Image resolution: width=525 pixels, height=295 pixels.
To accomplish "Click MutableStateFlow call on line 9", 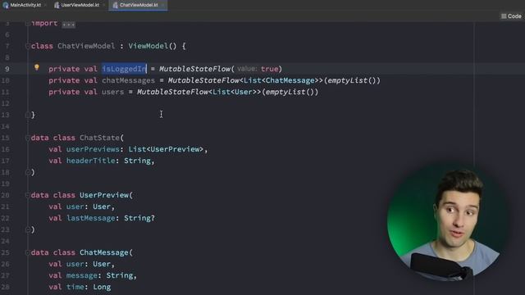I will (x=194, y=69).
